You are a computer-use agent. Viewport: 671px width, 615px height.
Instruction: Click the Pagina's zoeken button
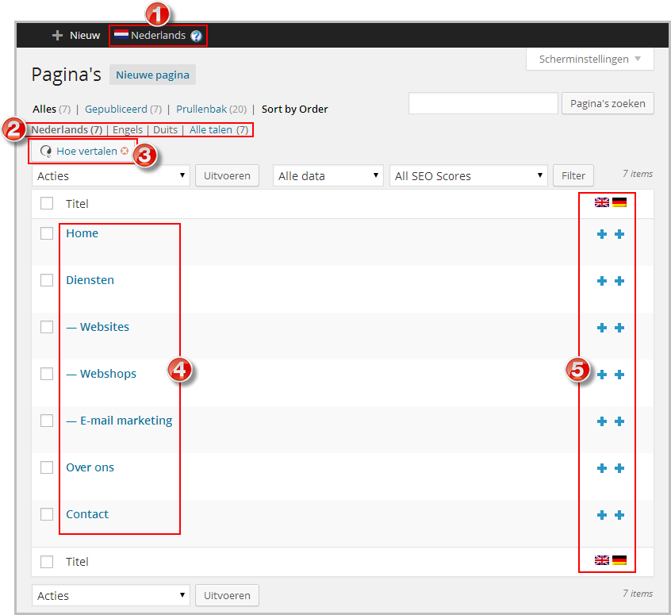[608, 103]
